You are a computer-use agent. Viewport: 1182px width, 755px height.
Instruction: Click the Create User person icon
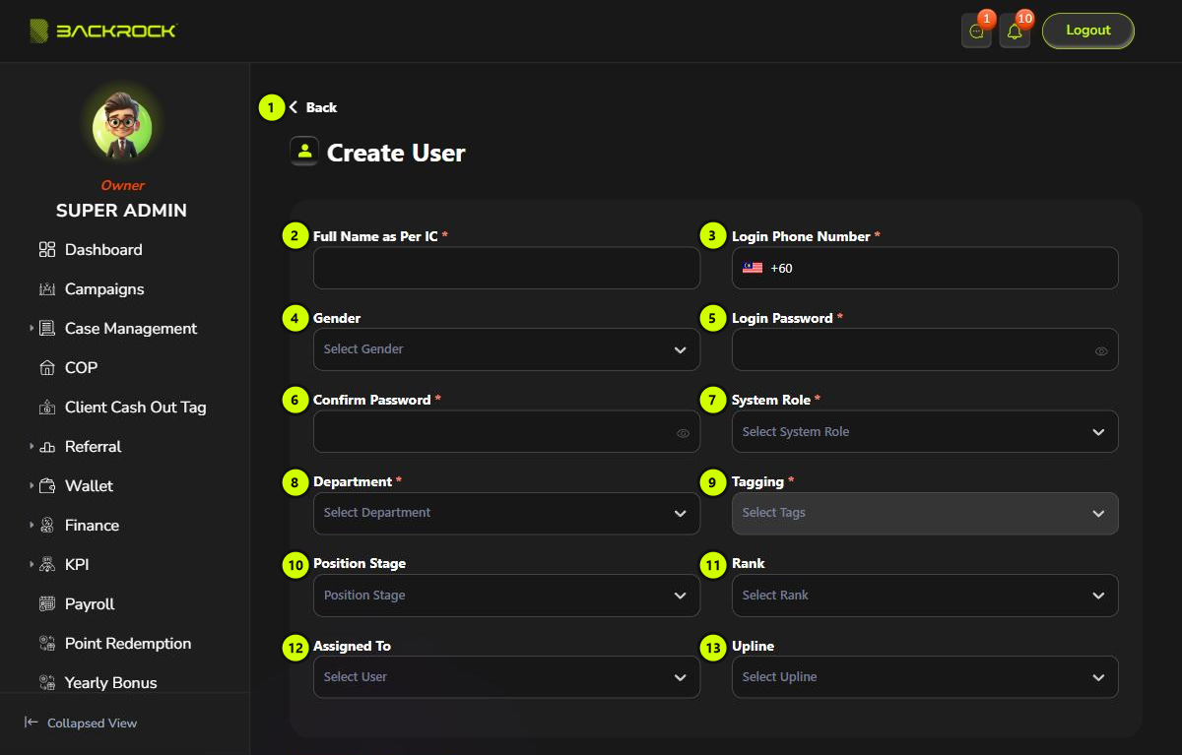[x=304, y=152]
